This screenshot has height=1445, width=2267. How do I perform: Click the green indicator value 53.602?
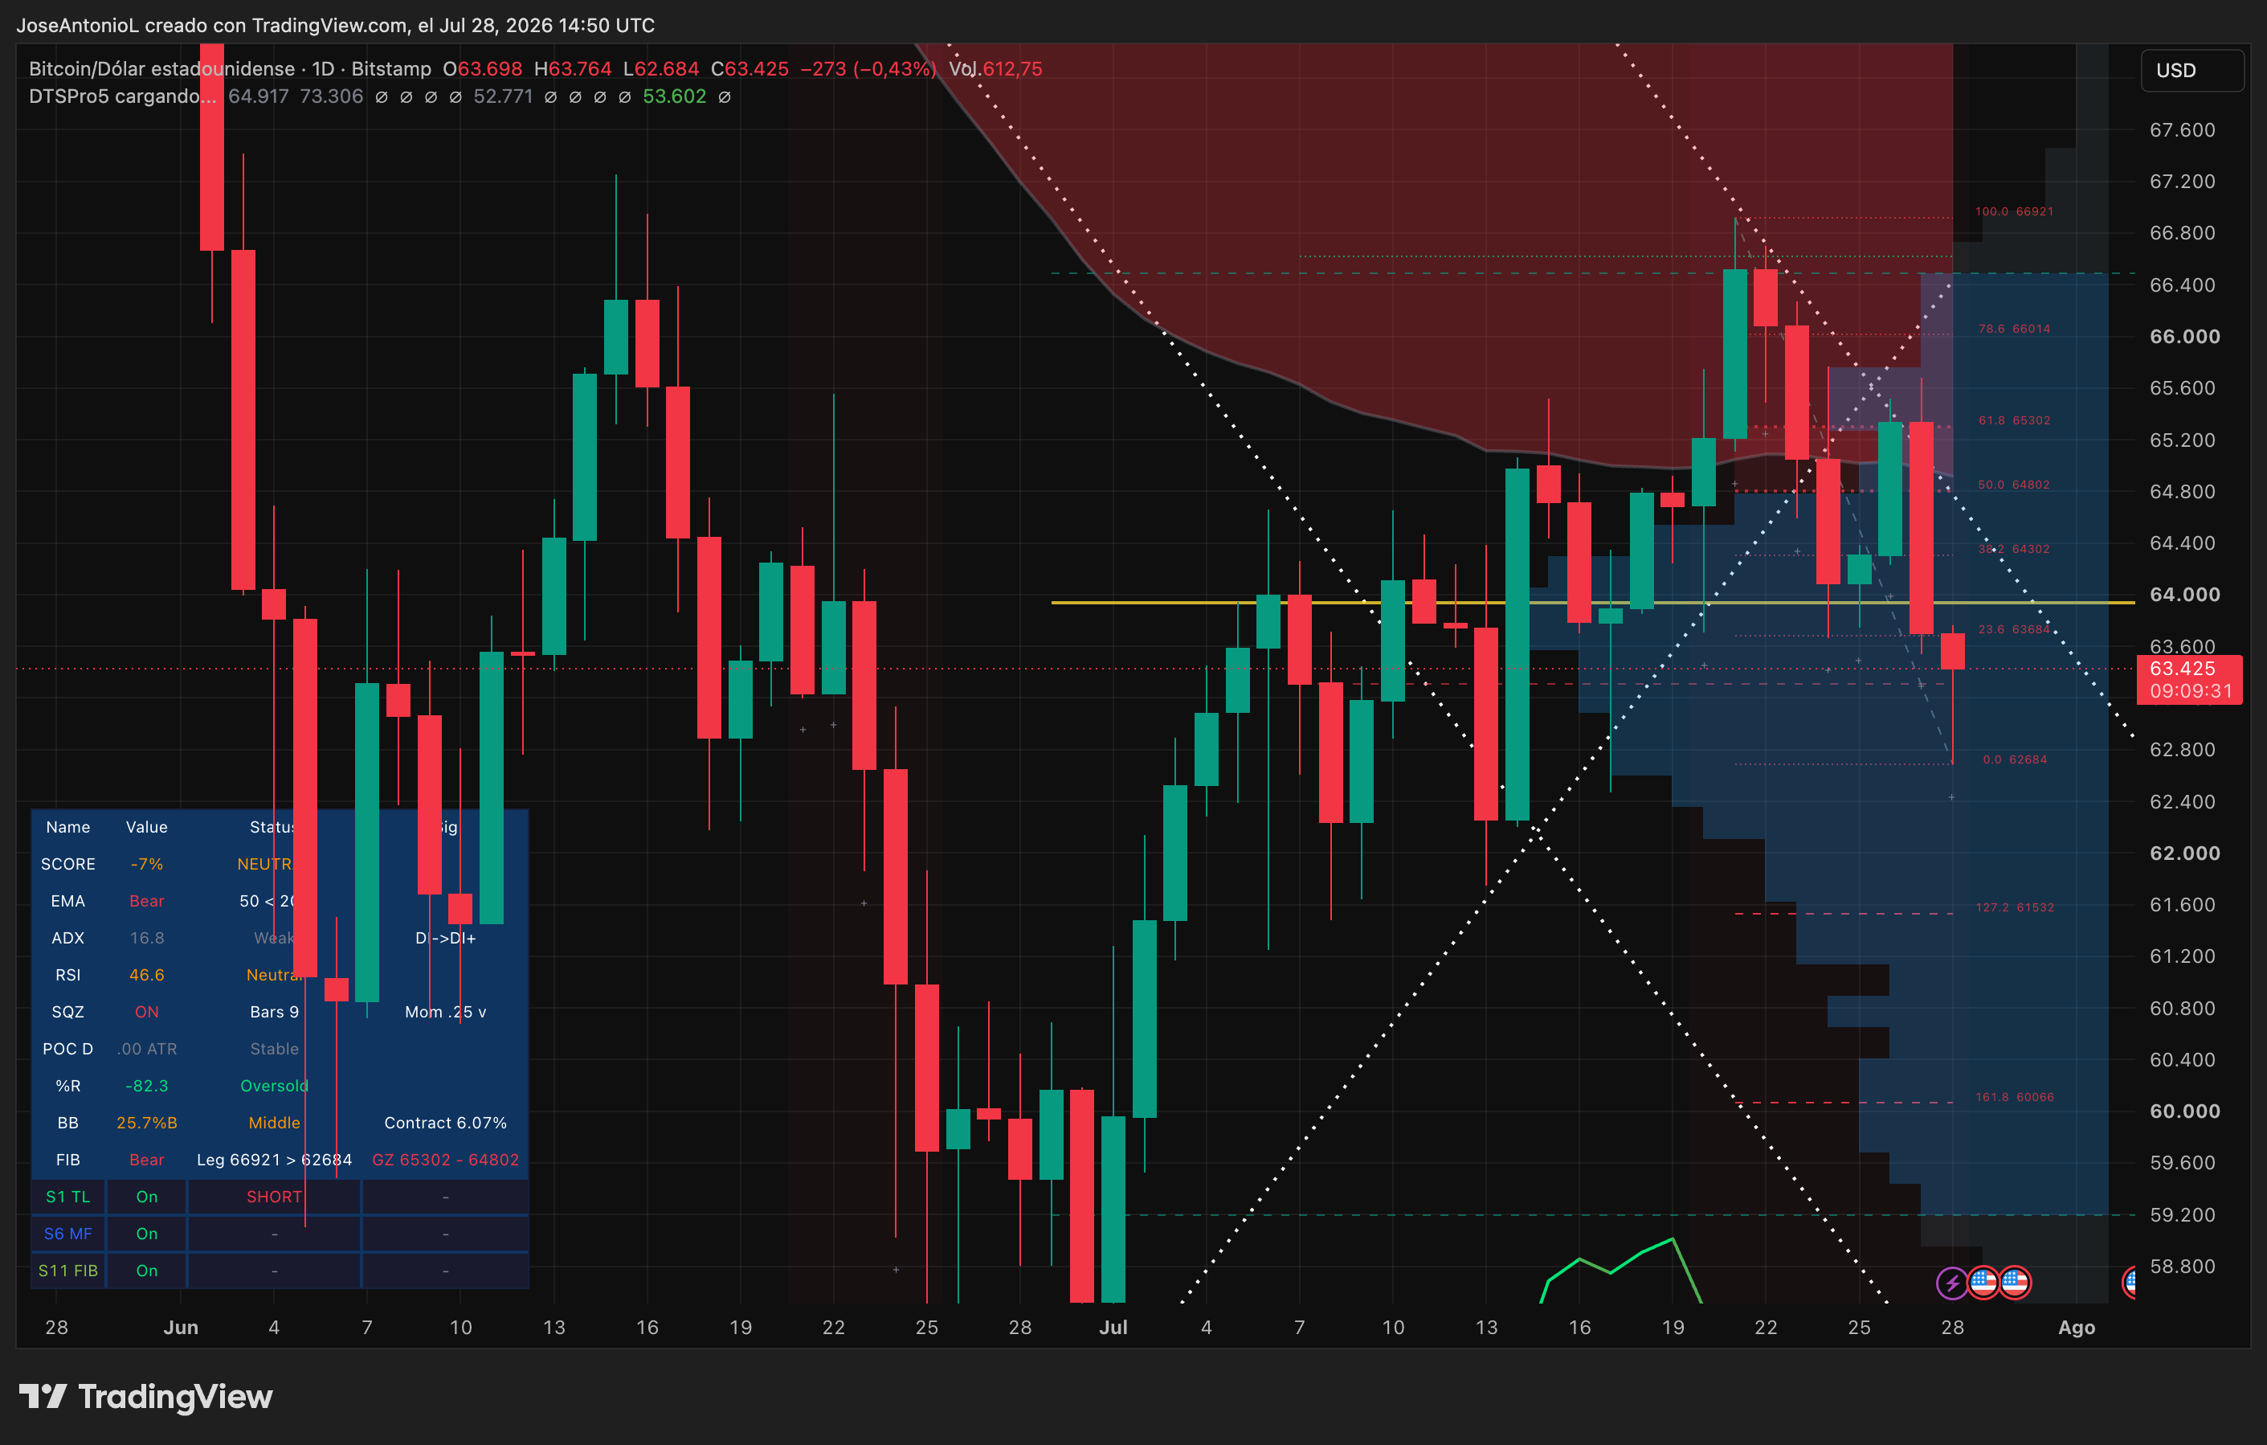coord(674,96)
